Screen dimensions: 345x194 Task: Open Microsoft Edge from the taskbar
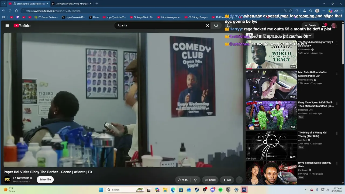[173, 190]
